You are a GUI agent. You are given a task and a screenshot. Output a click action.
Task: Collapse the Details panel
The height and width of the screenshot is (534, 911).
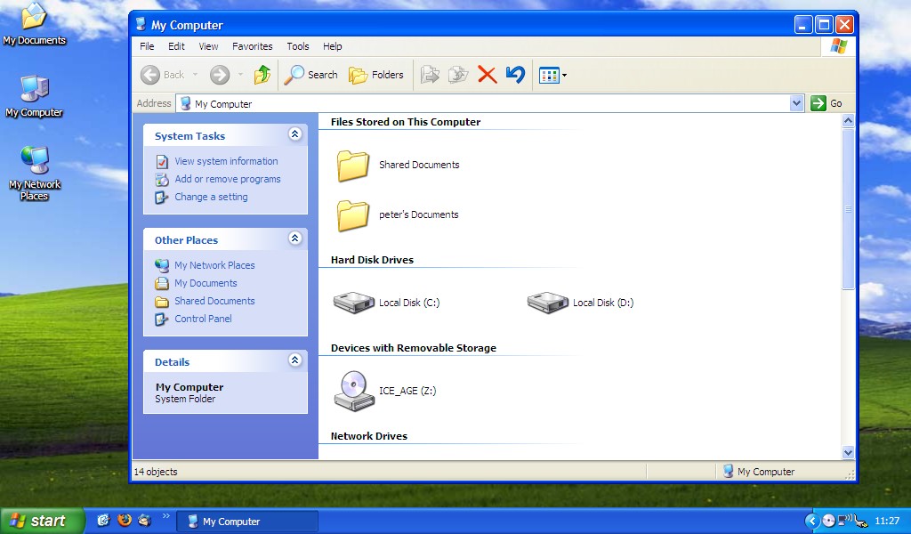tap(295, 360)
